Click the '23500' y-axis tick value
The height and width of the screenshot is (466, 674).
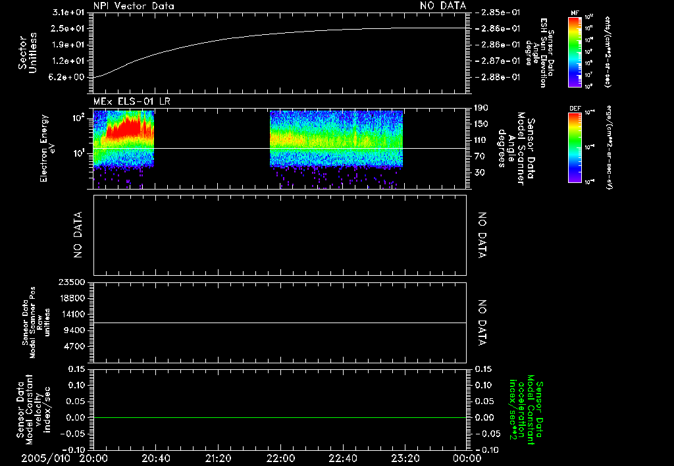71,282
